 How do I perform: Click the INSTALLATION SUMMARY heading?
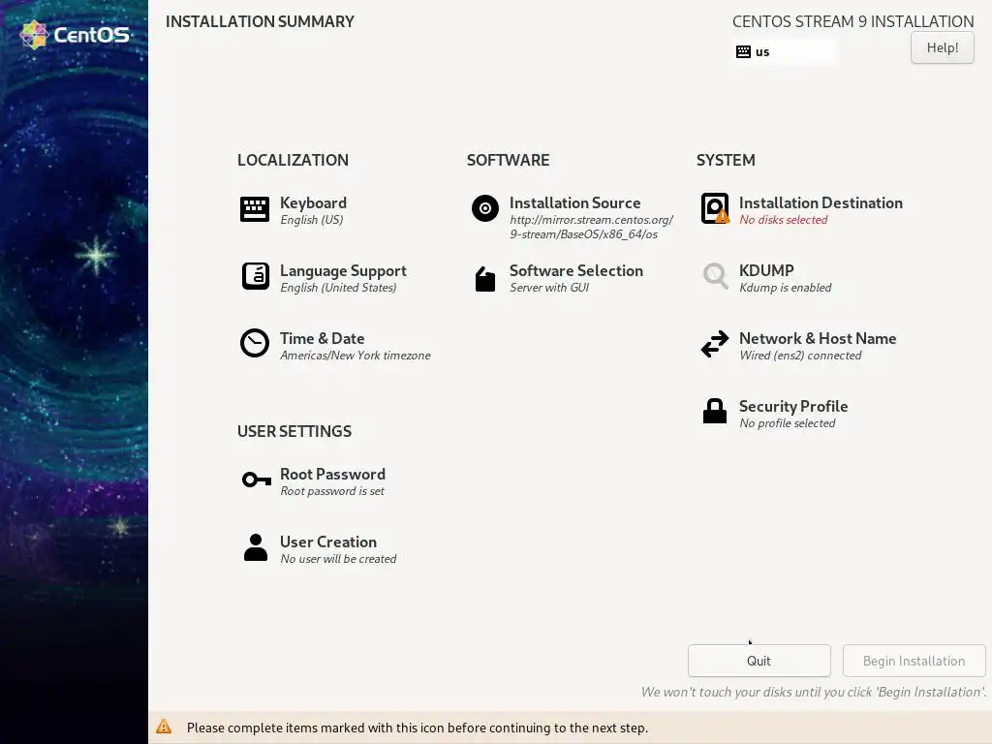click(x=260, y=21)
